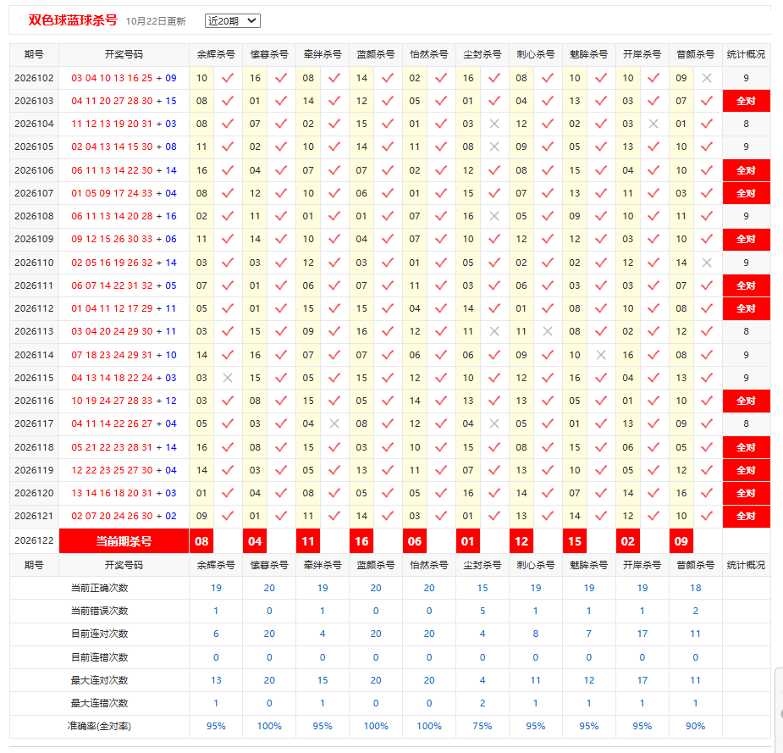Screen dimensions: 783x753
Task: Click the 当前错误次数 row label
Action: pos(99,611)
